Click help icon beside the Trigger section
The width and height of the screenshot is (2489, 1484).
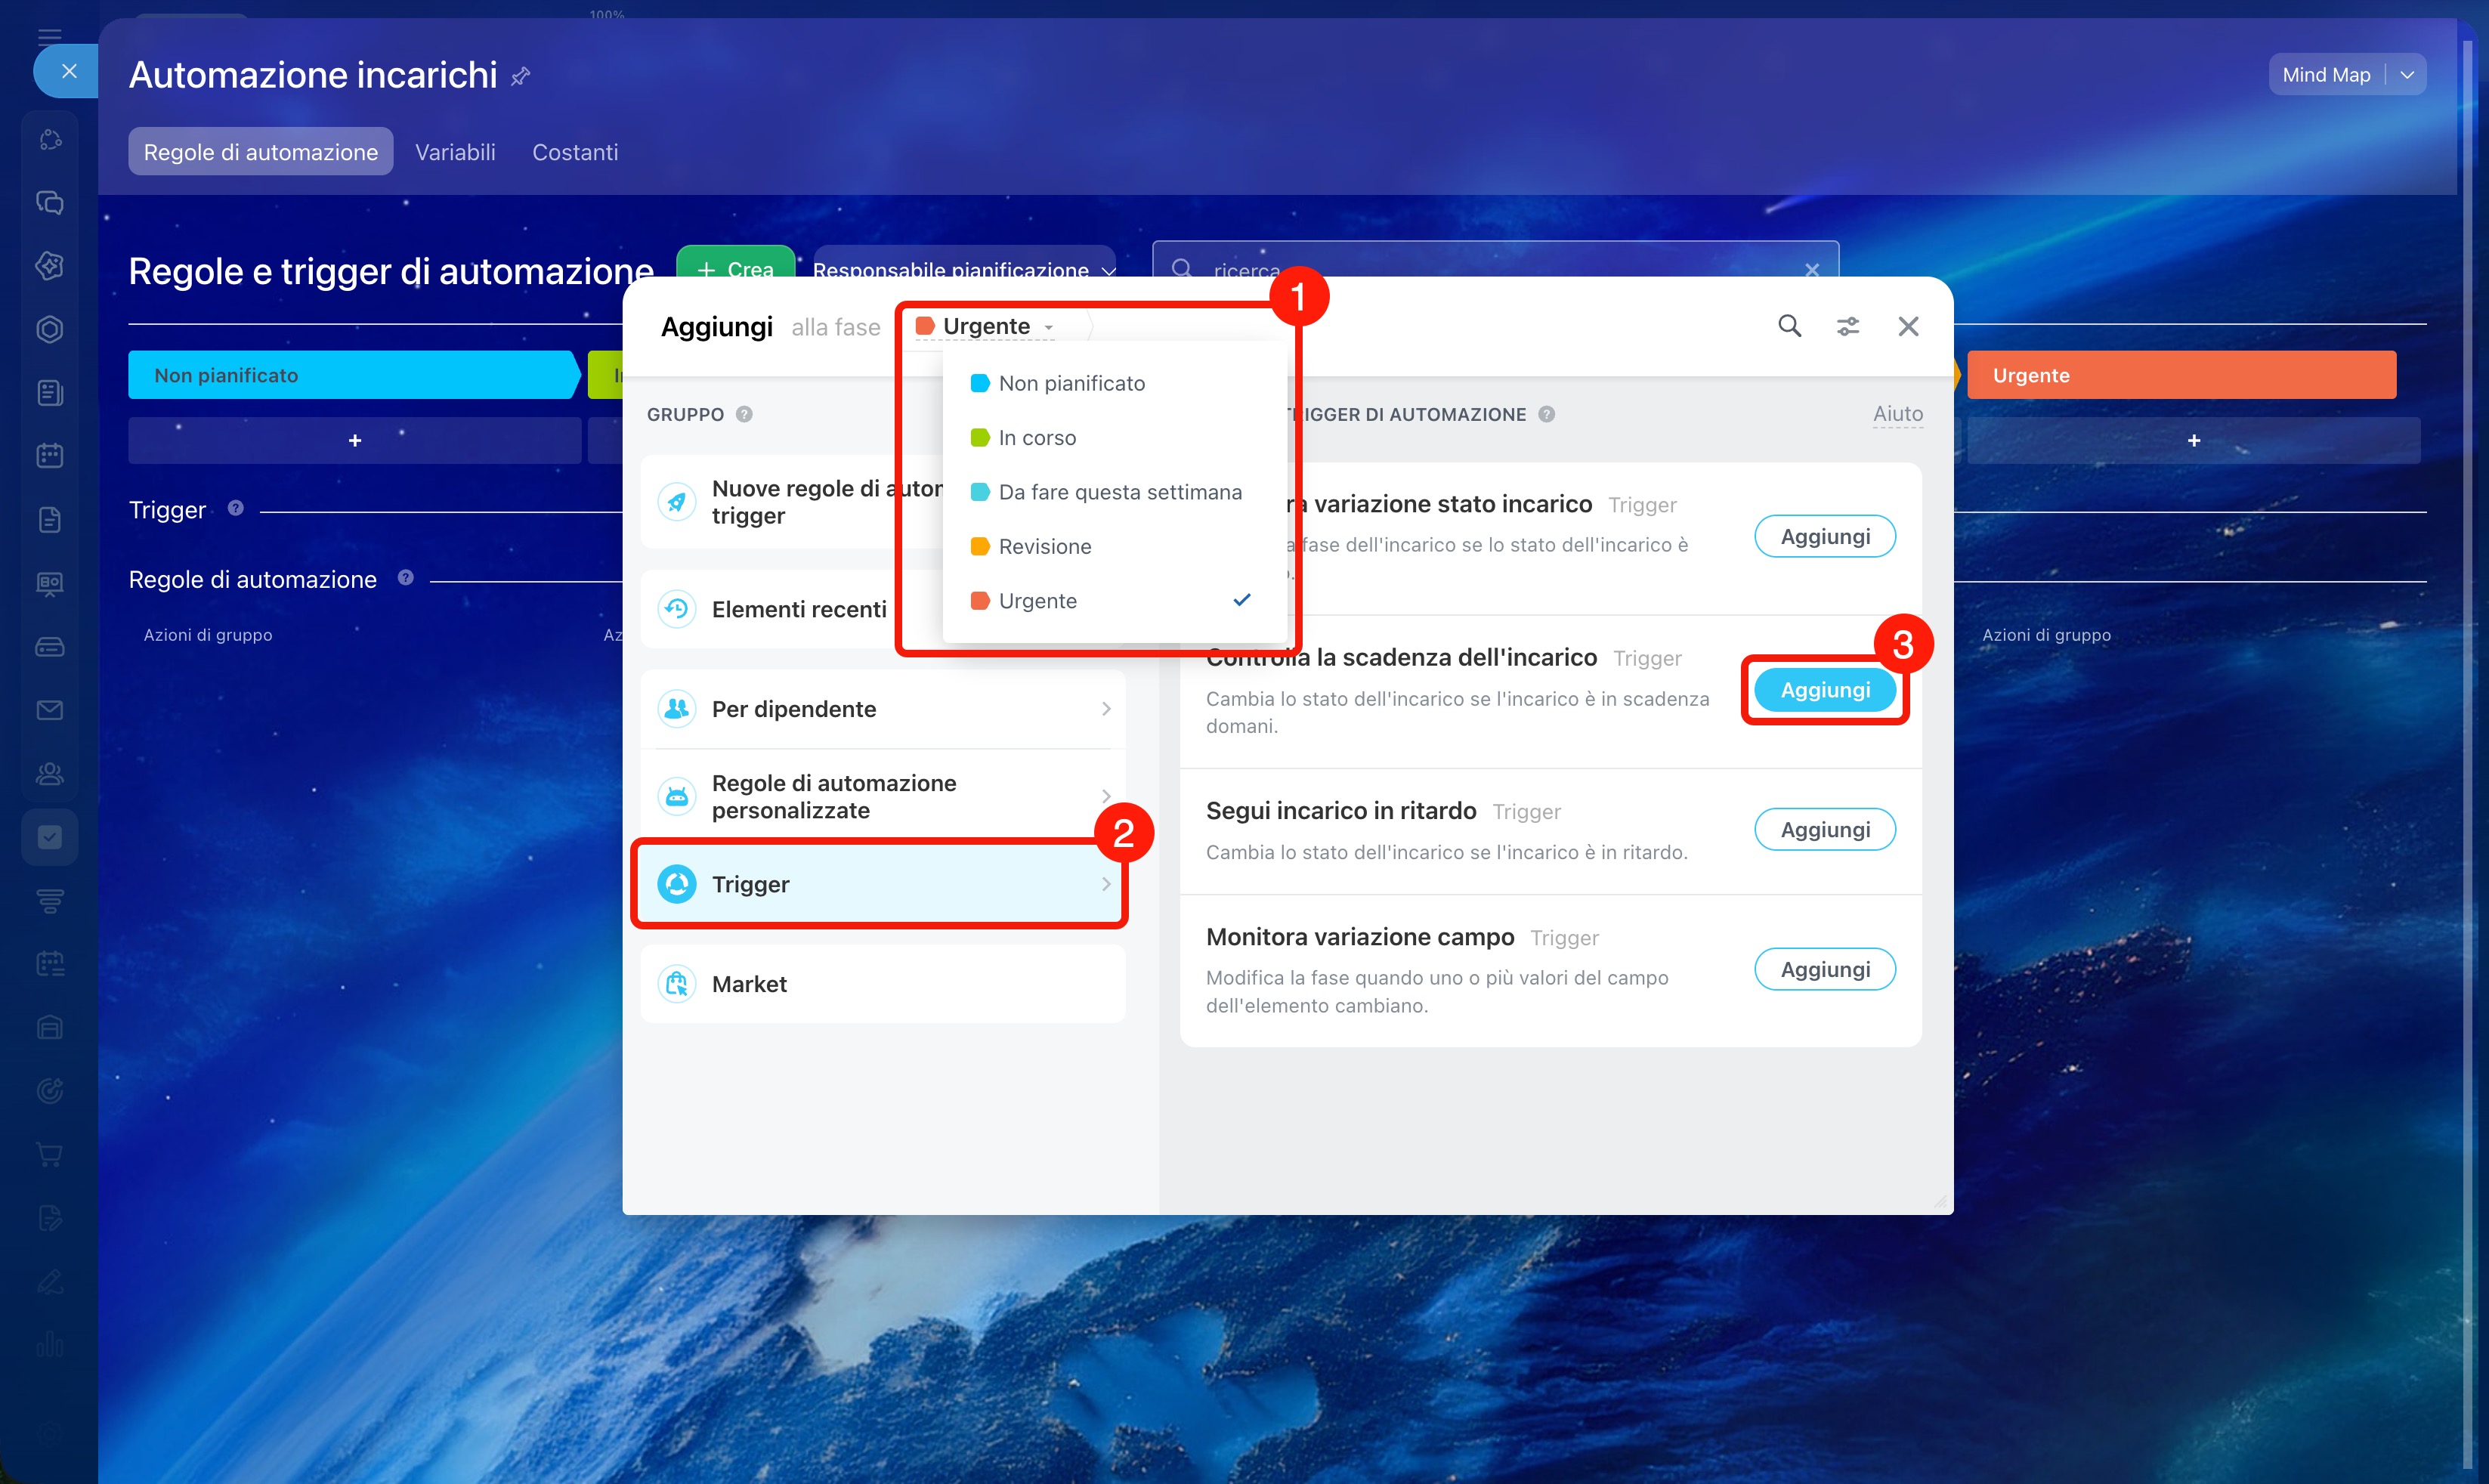pos(235,508)
